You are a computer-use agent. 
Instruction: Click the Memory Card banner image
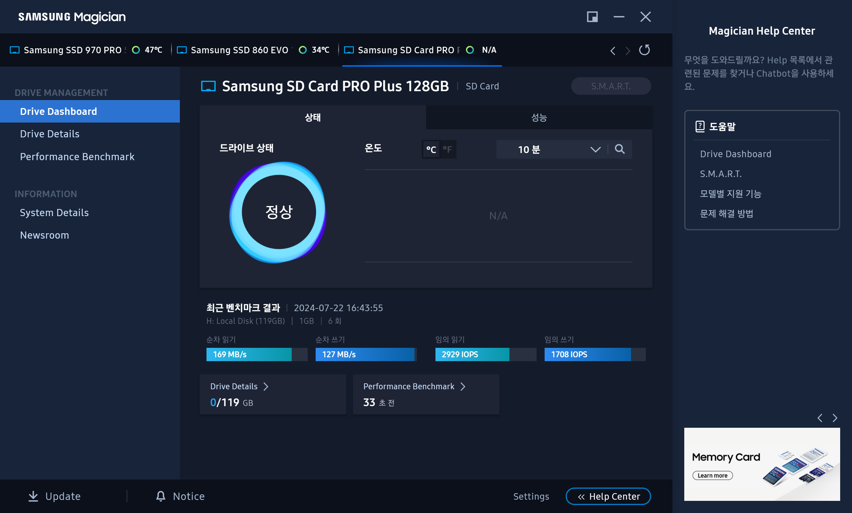click(x=762, y=464)
